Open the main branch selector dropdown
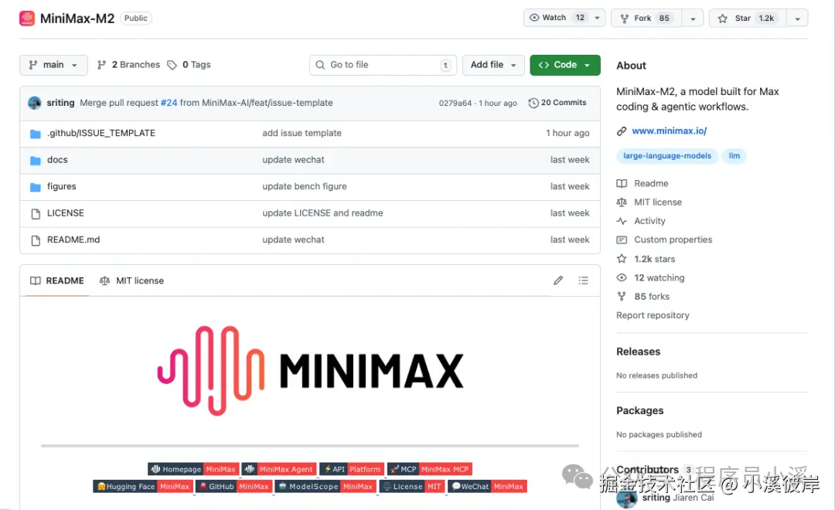The image size is (835, 510). (x=53, y=65)
